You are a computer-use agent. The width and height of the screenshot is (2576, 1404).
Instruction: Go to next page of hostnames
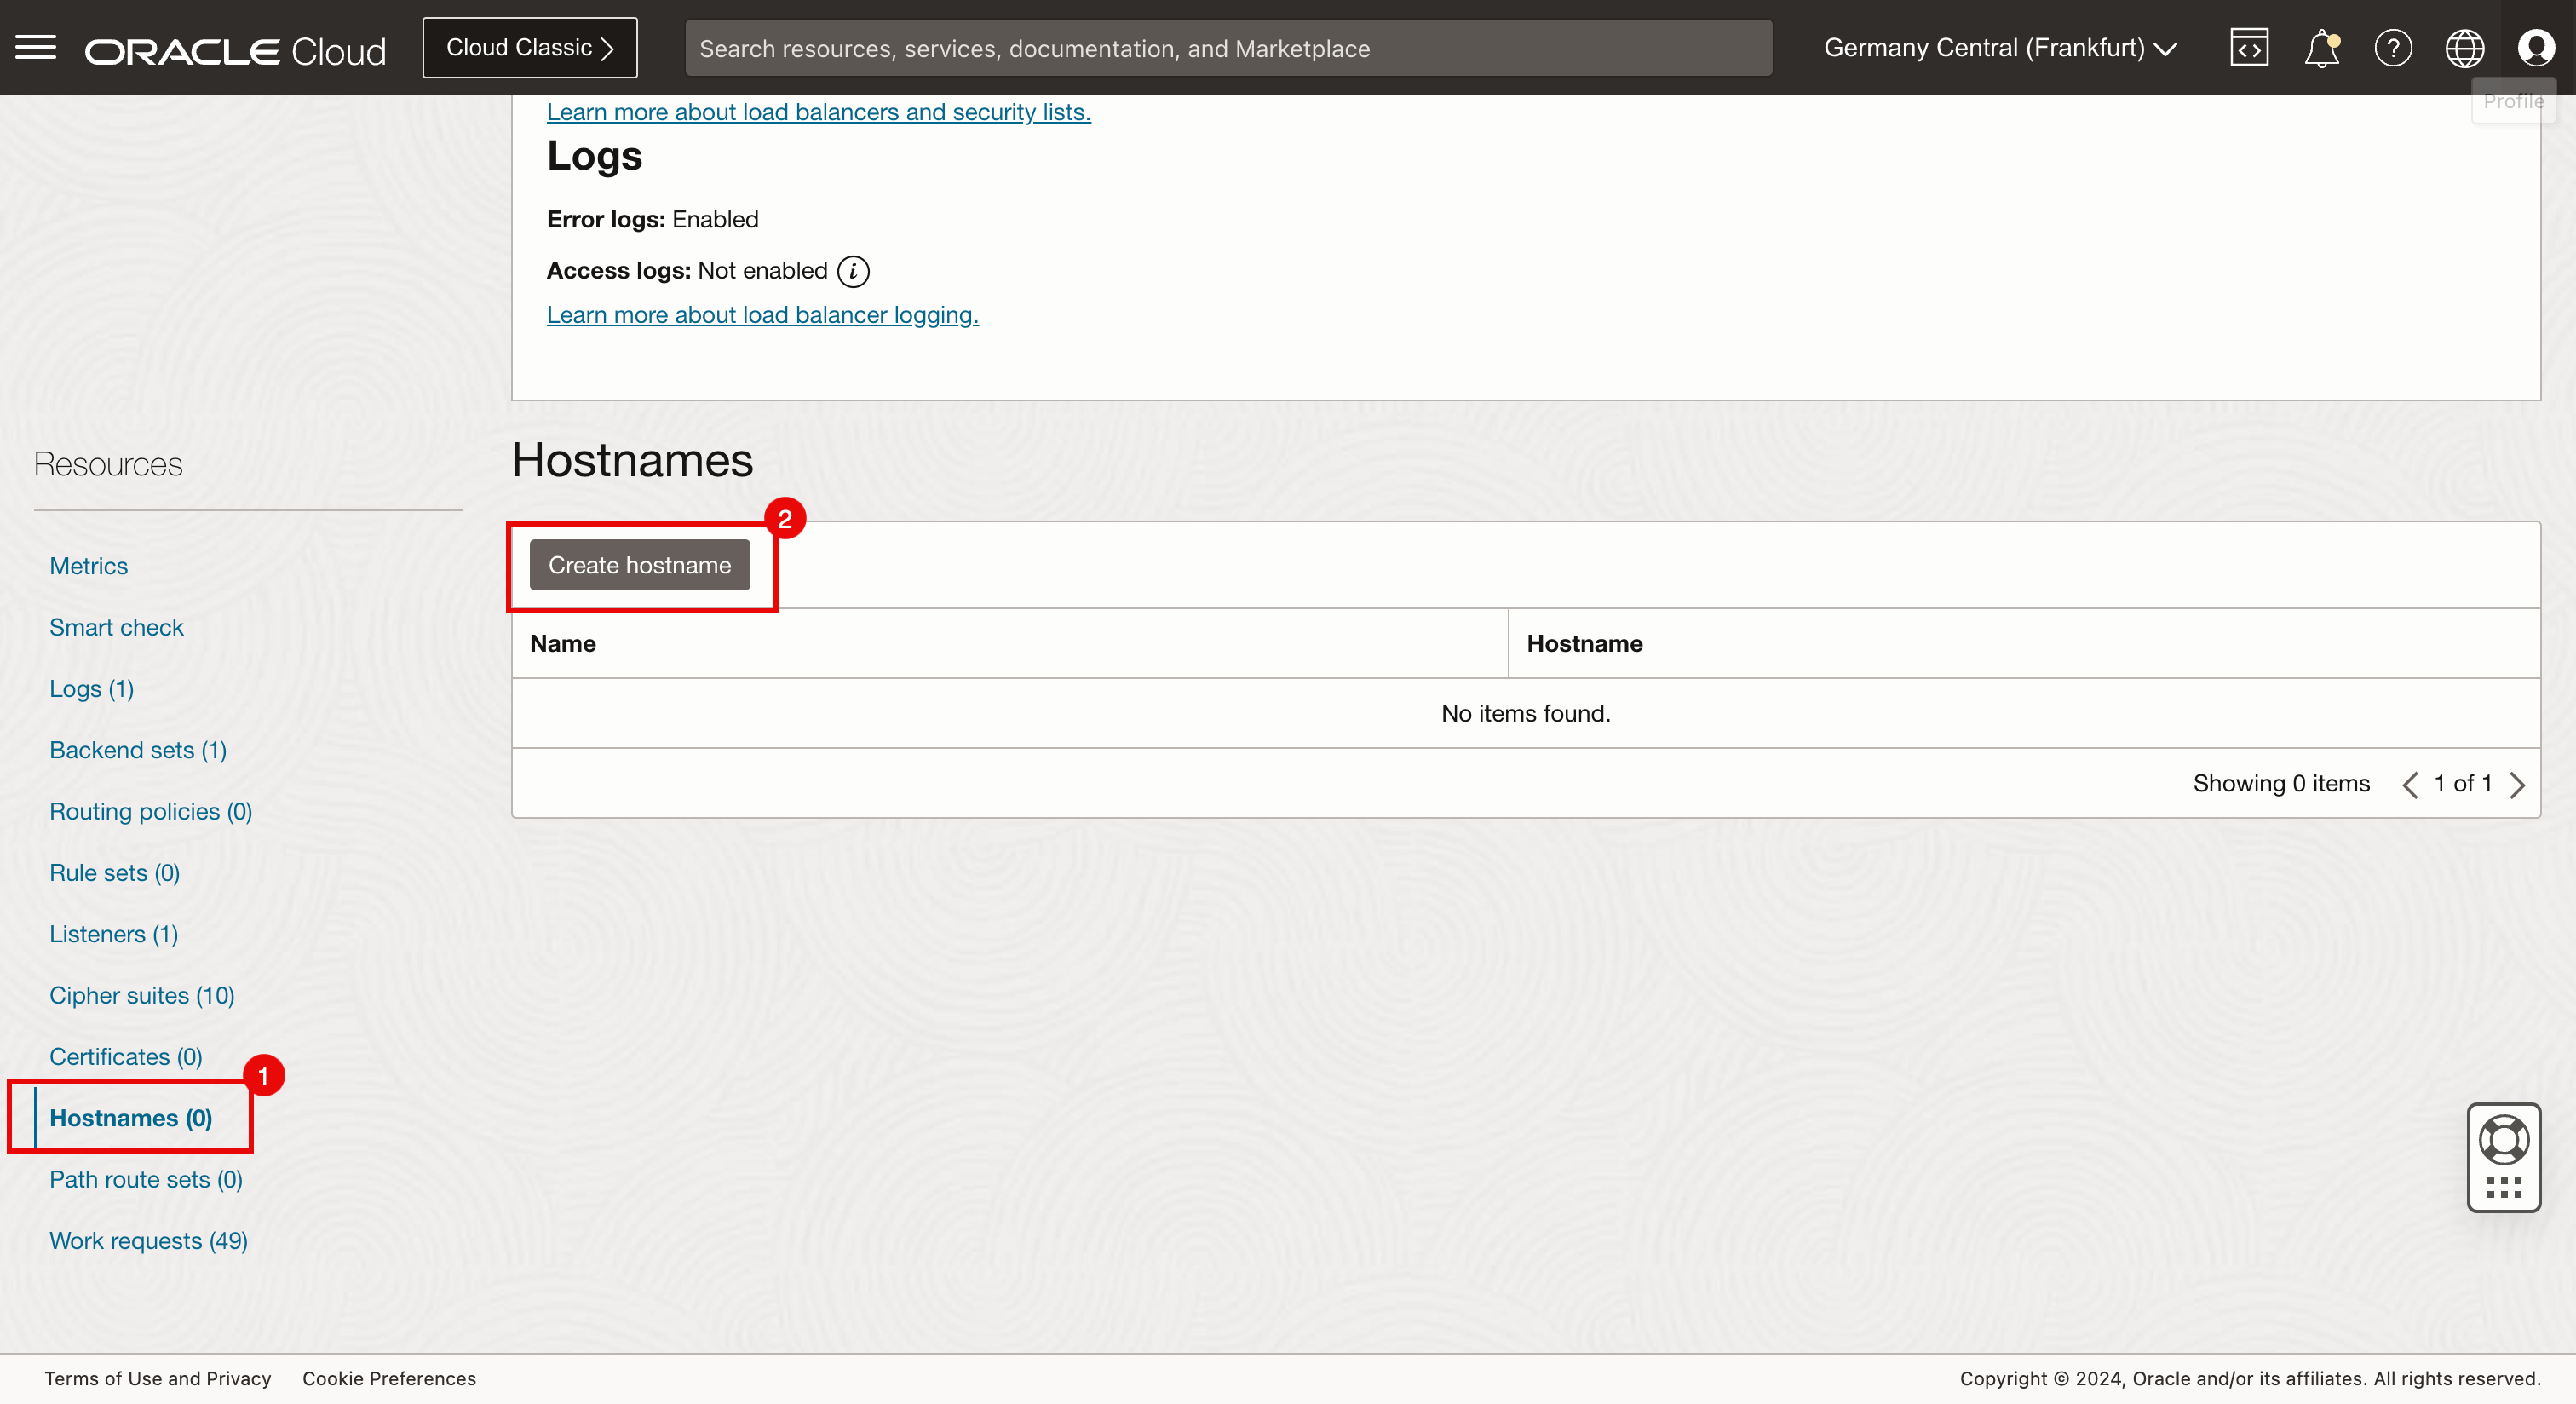pos(2518,785)
